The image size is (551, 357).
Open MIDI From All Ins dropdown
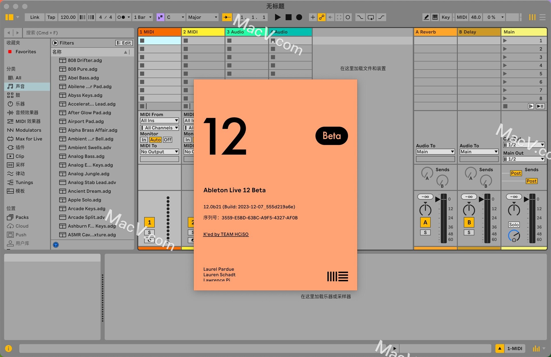[160, 120]
